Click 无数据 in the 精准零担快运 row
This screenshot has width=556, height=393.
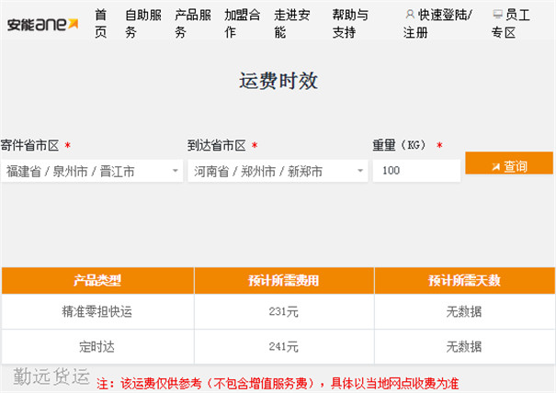pyautogui.click(x=464, y=312)
